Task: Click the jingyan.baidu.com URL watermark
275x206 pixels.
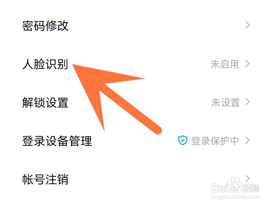Action: coord(235,197)
